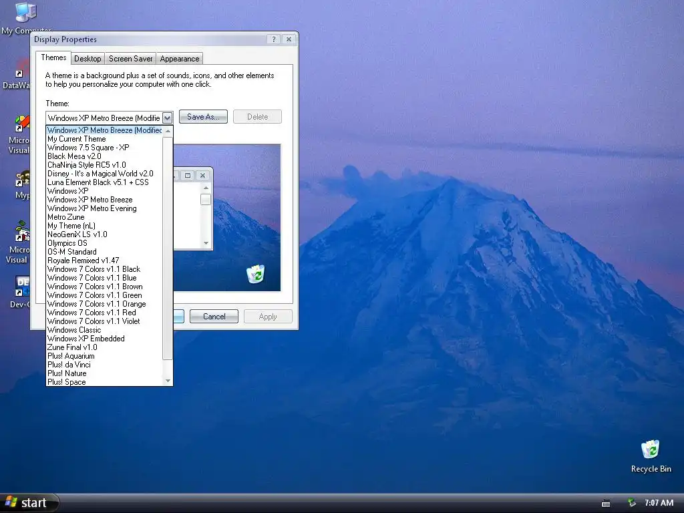Open the Dev-C++ desktop shortcut
The image size is (684, 513).
coord(20,293)
